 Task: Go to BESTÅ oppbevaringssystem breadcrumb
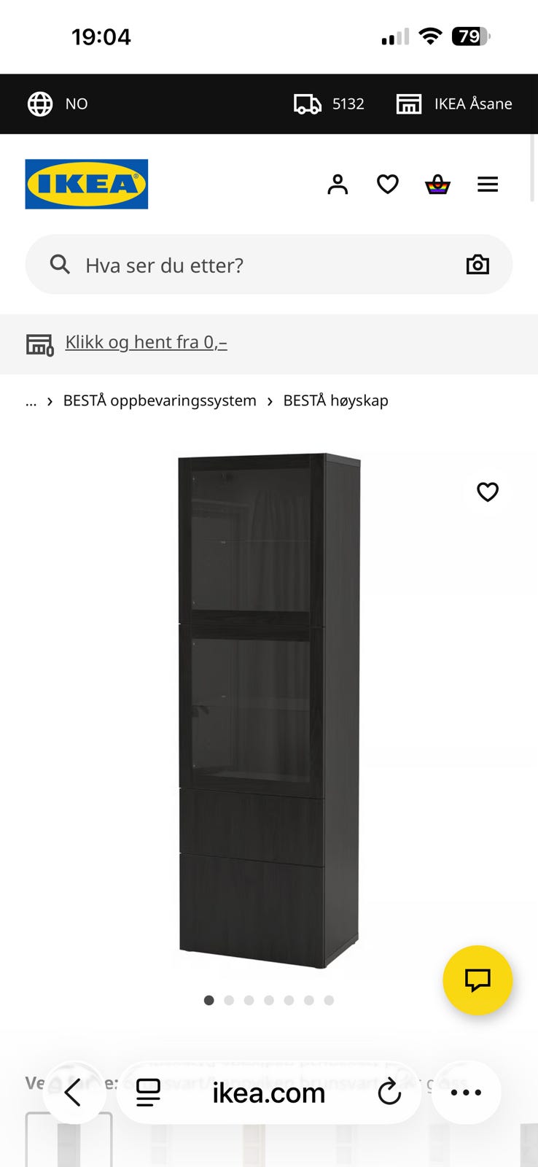click(160, 400)
